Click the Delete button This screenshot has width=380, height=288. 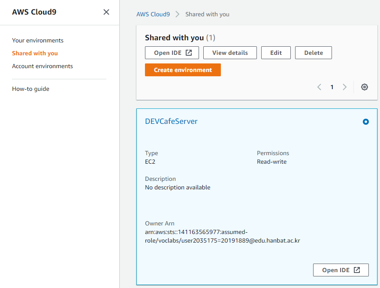tap(314, 53)
